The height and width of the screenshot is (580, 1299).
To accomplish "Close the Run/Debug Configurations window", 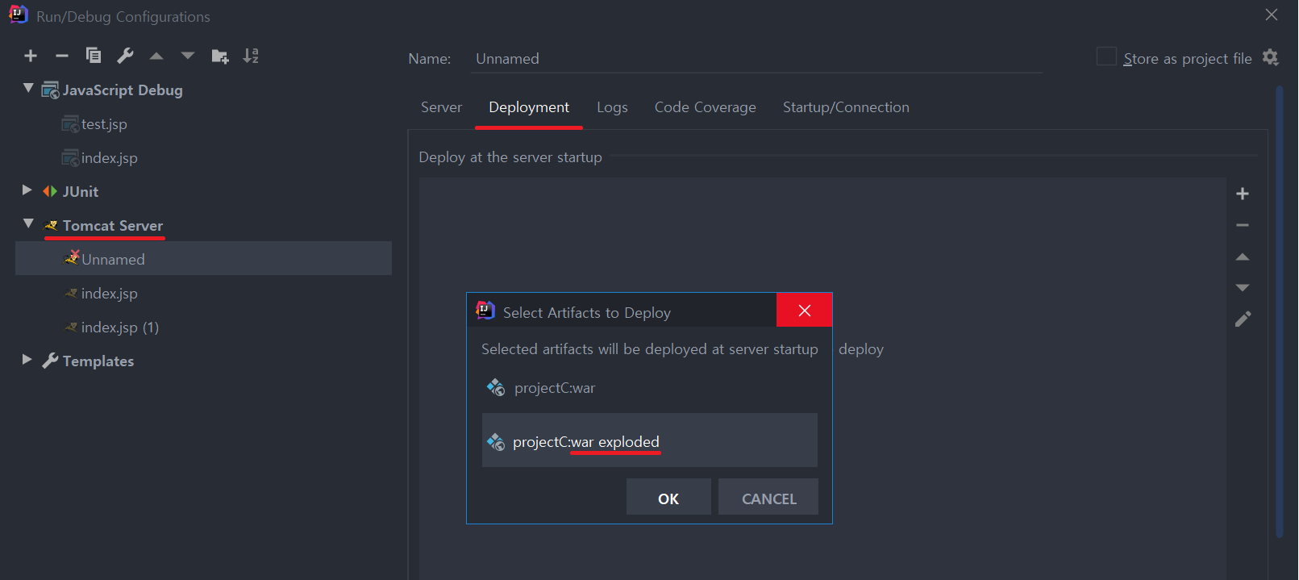I will click(x=1272, y=15).
